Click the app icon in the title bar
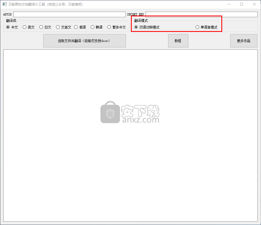The image size is (261, 225). (4, 4)
